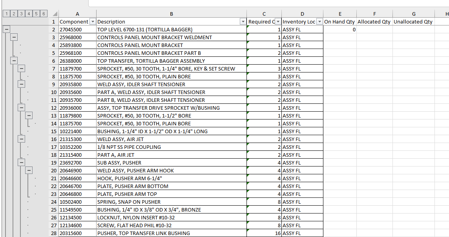Viewport: 449px width, 237px height.
Task: Open the Required Qty filter dropdown
Action: click(278, 22)
